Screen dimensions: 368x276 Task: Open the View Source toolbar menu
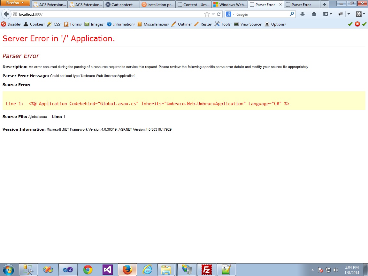pos(248,24)
